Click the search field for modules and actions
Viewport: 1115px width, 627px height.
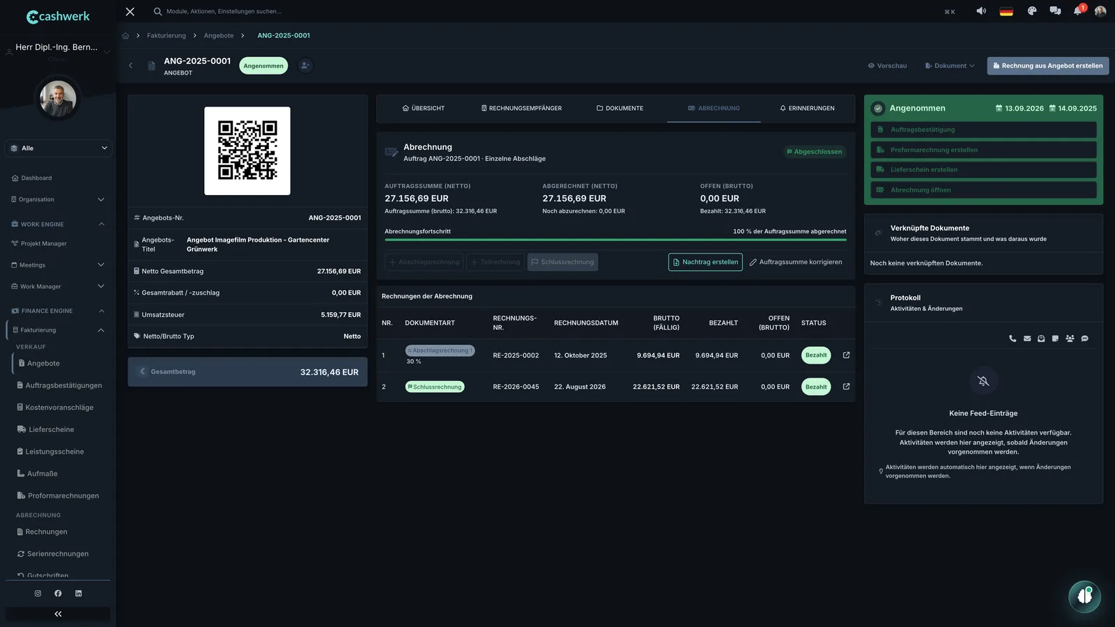(x=223, y=11)
